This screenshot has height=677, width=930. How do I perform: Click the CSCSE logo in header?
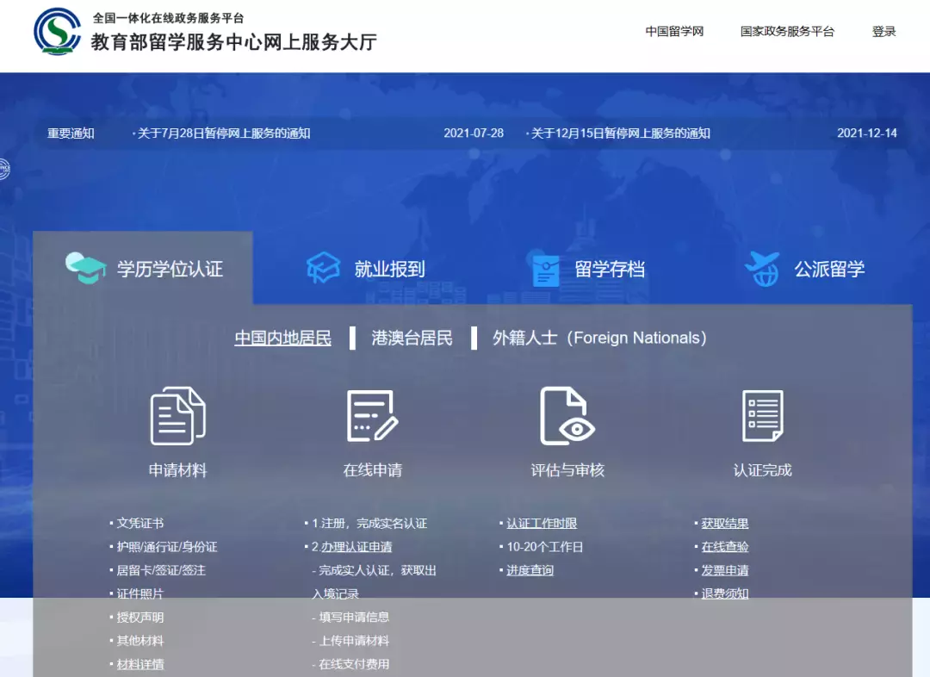pos(57,32)
